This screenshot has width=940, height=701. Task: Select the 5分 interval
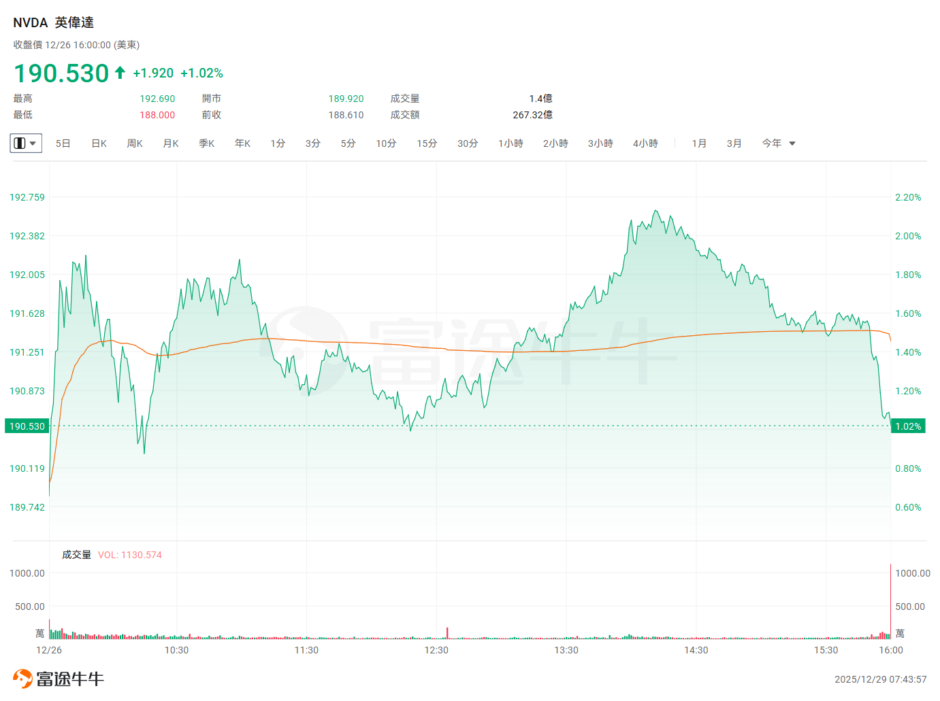point(348,143)
